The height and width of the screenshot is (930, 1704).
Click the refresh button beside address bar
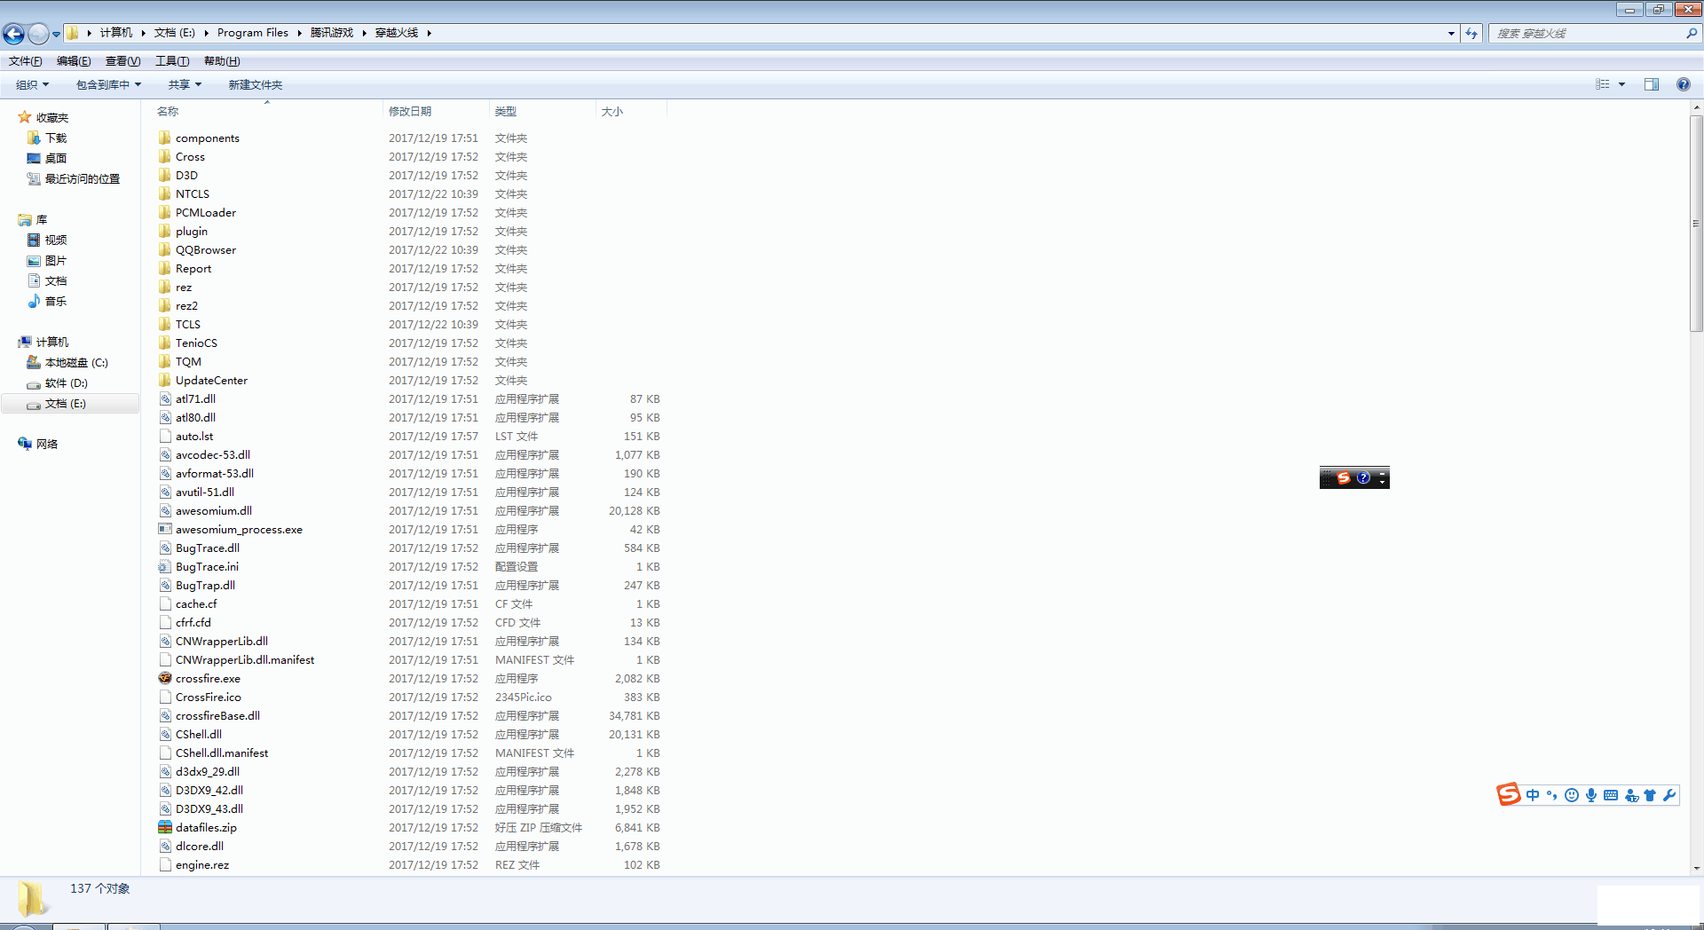pyautogui.click(x=1471, y=33)
